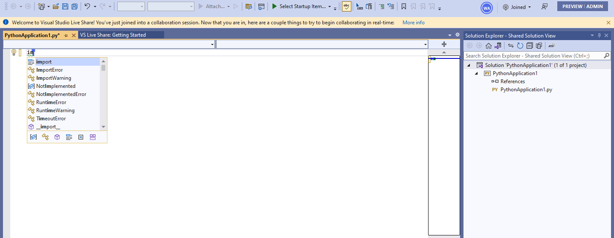Viewport: 614px width, 238px height.
Task: Collapse All items in Solution Explorer
Action: pos(530,46)
